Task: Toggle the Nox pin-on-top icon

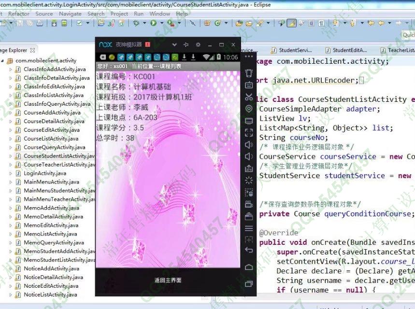Action: 186,44
